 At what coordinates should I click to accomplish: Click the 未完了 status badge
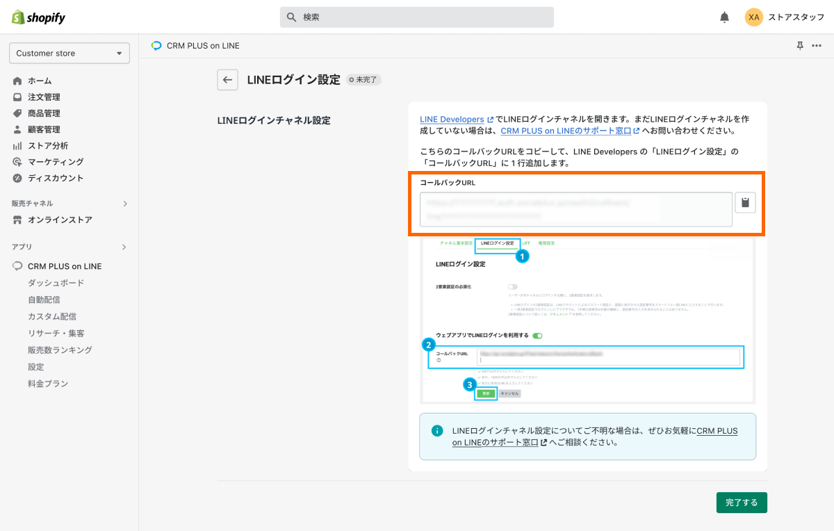(364, 80)
